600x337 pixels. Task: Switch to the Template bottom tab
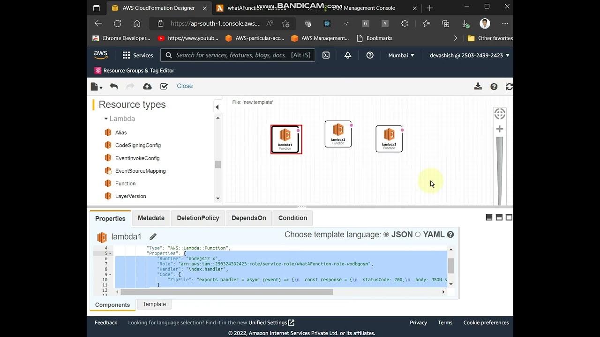tap(154, 304)
